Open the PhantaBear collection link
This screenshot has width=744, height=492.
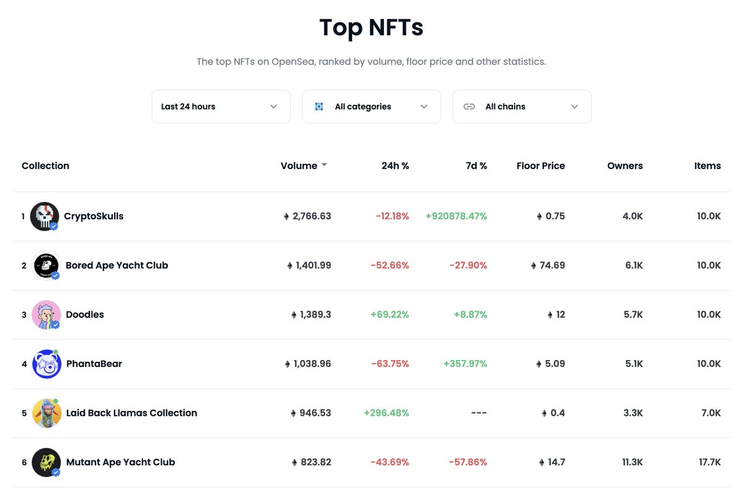point(94,364)
